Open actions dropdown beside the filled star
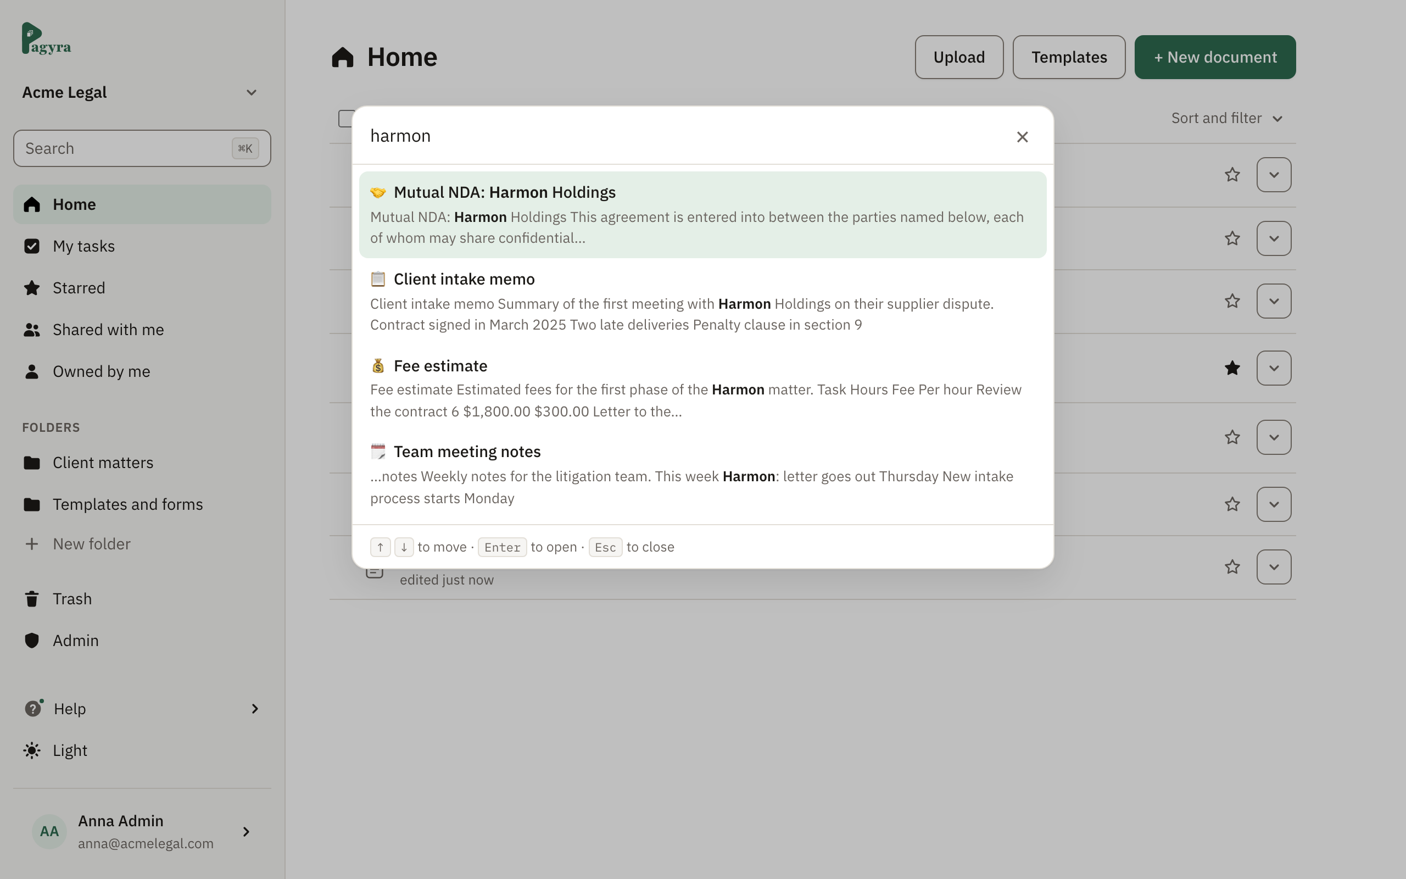This screenshot has width=1406, height=879. coord(1274,368)
